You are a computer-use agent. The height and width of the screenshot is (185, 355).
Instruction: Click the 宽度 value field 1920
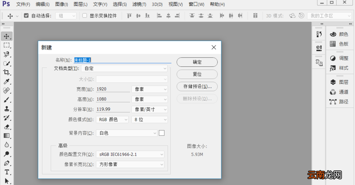(113, 89)
